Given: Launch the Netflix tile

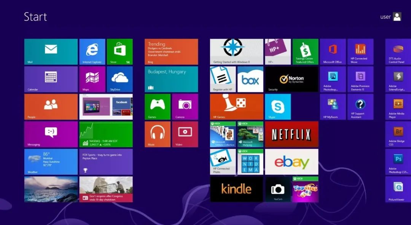Looking at the screenshot, I should click(292, 134).
